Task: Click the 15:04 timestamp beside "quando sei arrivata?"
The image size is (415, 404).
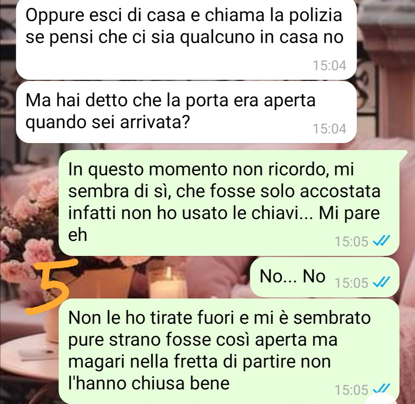Action: coord(330,129)
